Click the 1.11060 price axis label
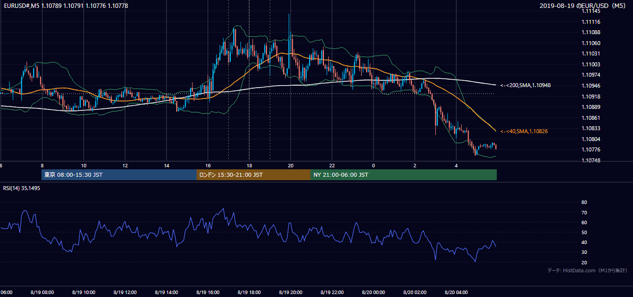This screenshot has height=297, width=633. coord(591,43)
